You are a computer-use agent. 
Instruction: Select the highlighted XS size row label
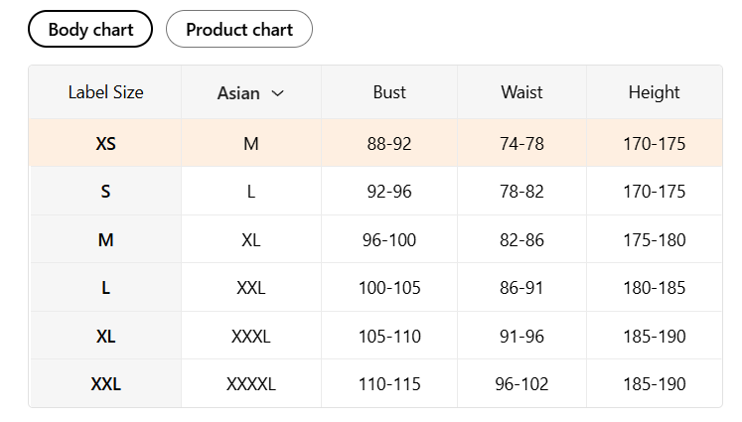[105, 143]
